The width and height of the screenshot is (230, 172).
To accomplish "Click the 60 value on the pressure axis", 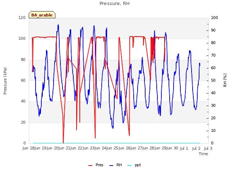I will [23, 80].
